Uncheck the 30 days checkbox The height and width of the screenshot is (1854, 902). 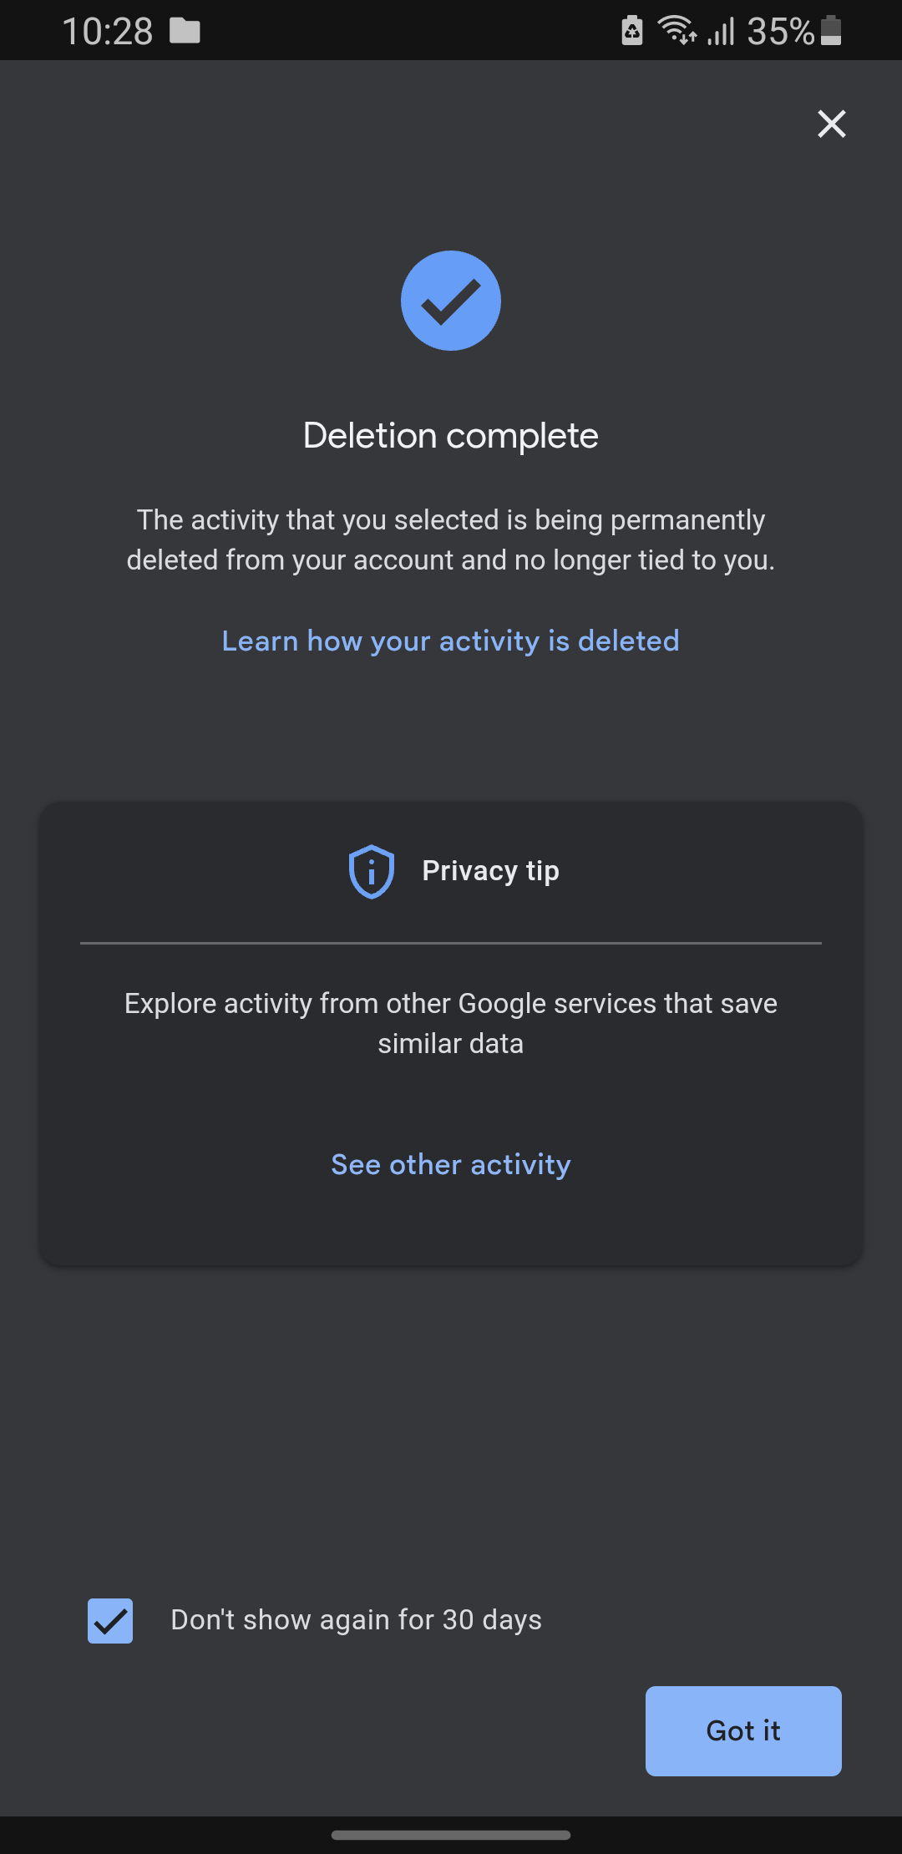point(110,1621)
